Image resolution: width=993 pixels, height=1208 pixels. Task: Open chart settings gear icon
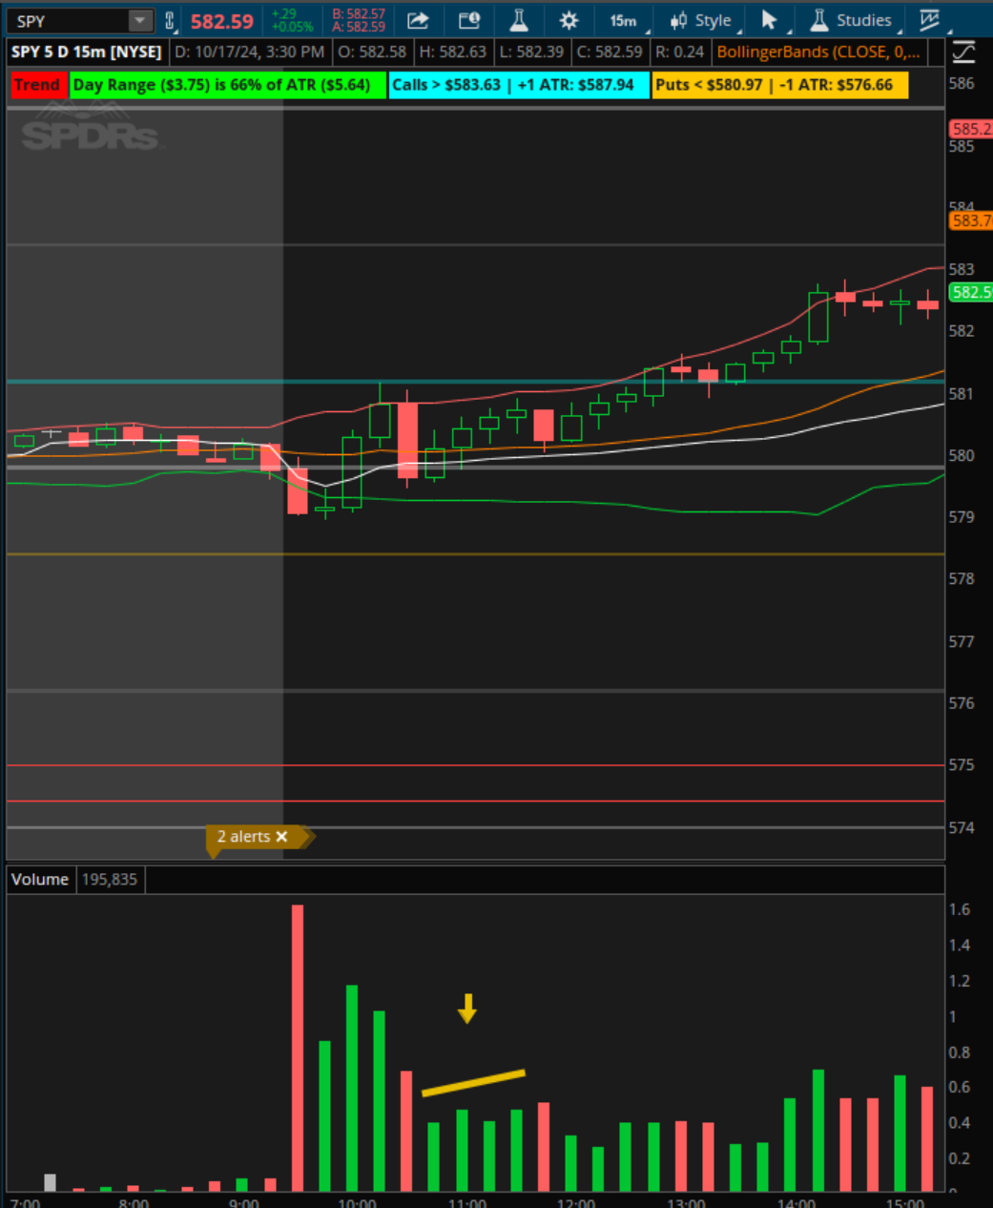569,21
